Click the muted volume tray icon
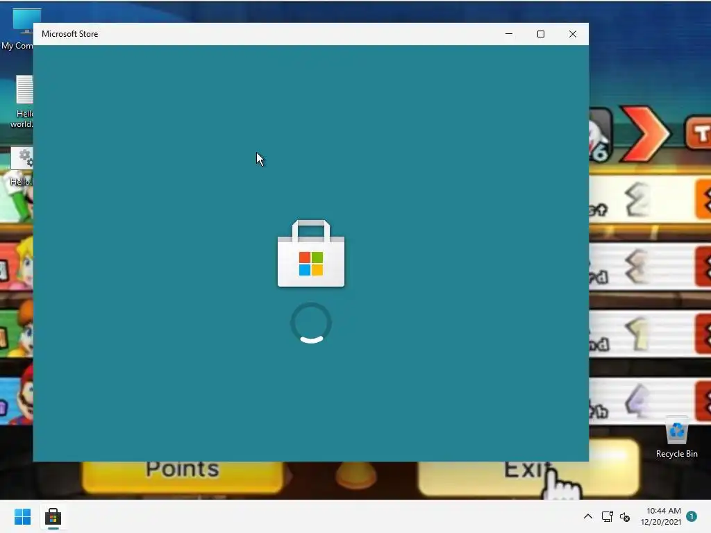 pyautogui.click(x=625, y=516)
